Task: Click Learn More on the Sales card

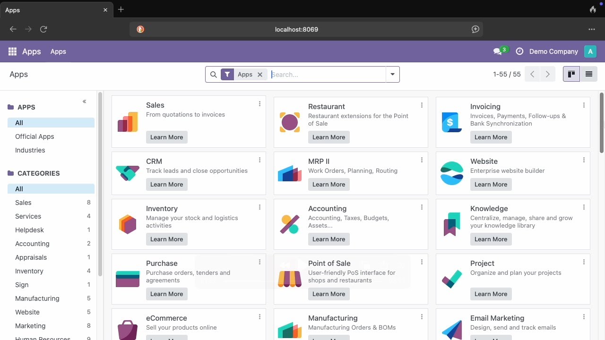Action: coord(167,137)
